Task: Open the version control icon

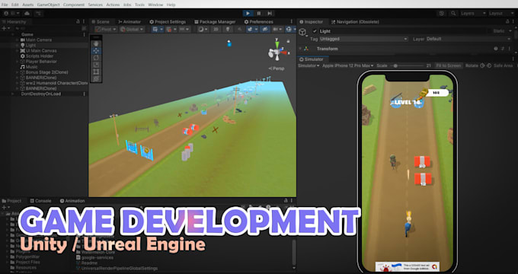Action: click(39, 13)
